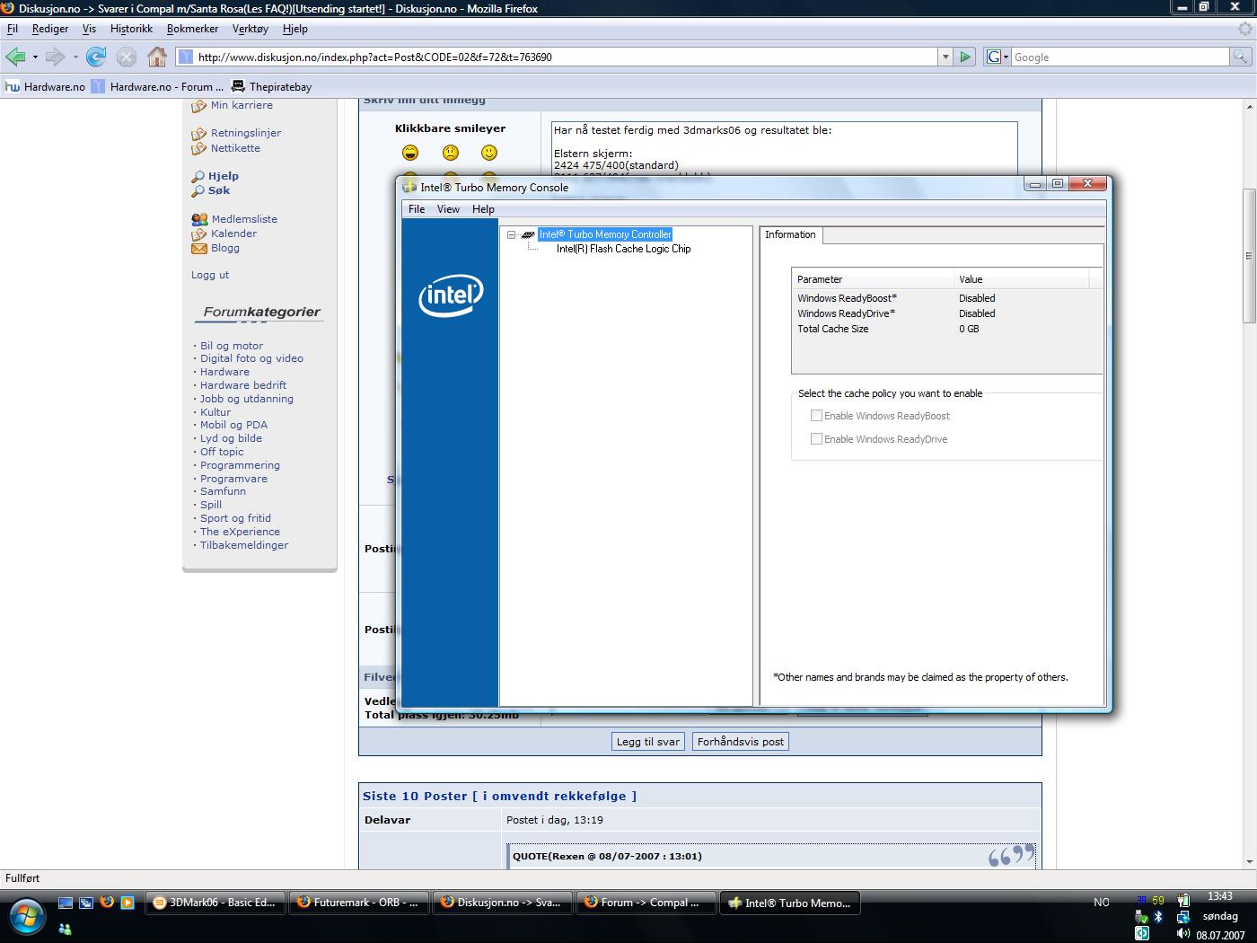Open the Hardware.no bookmark
The image size is (1257, 943).
pos(45,87)
